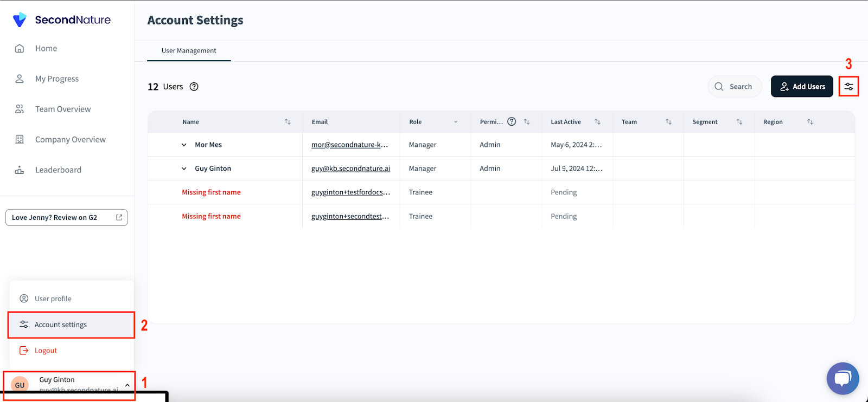868x402 pixels.
Task: Sort table by Segment column arrows
Action: (739, 122)
